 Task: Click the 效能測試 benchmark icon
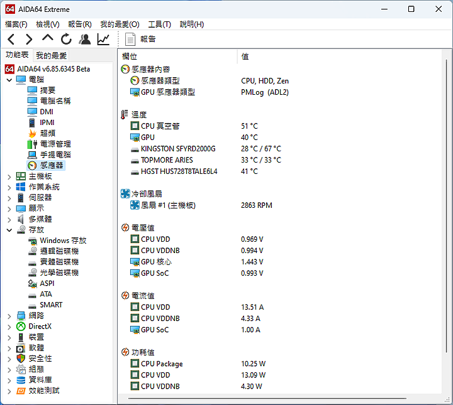[x=21, y=391]
